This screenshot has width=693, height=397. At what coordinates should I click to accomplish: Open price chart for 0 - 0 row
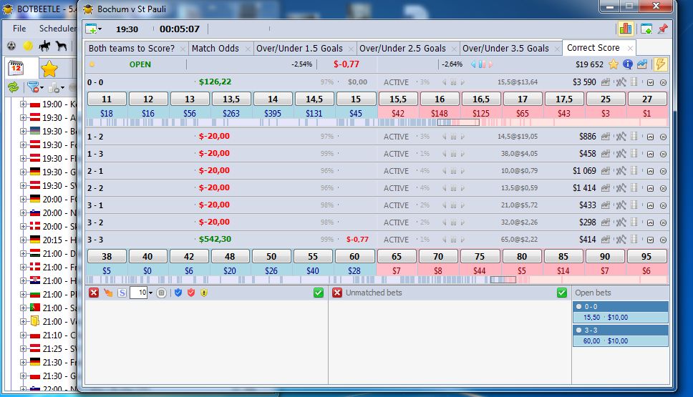(606, 82)
